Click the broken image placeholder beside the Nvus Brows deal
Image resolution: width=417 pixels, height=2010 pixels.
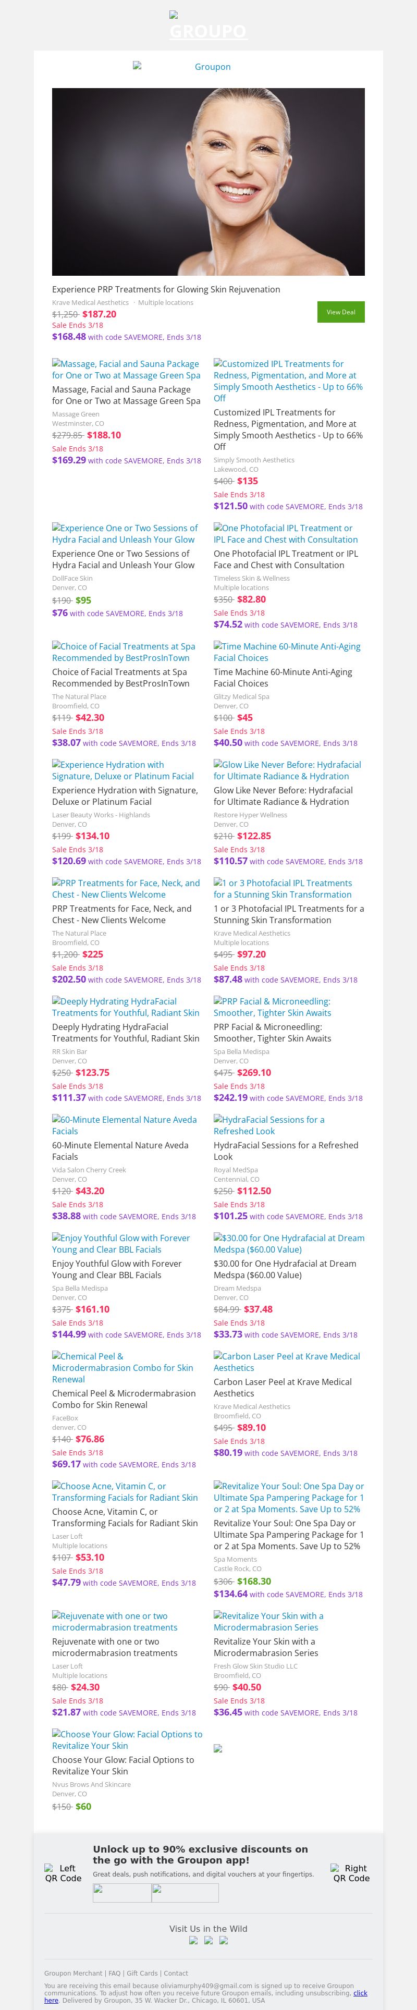[x=218, y=1749]
